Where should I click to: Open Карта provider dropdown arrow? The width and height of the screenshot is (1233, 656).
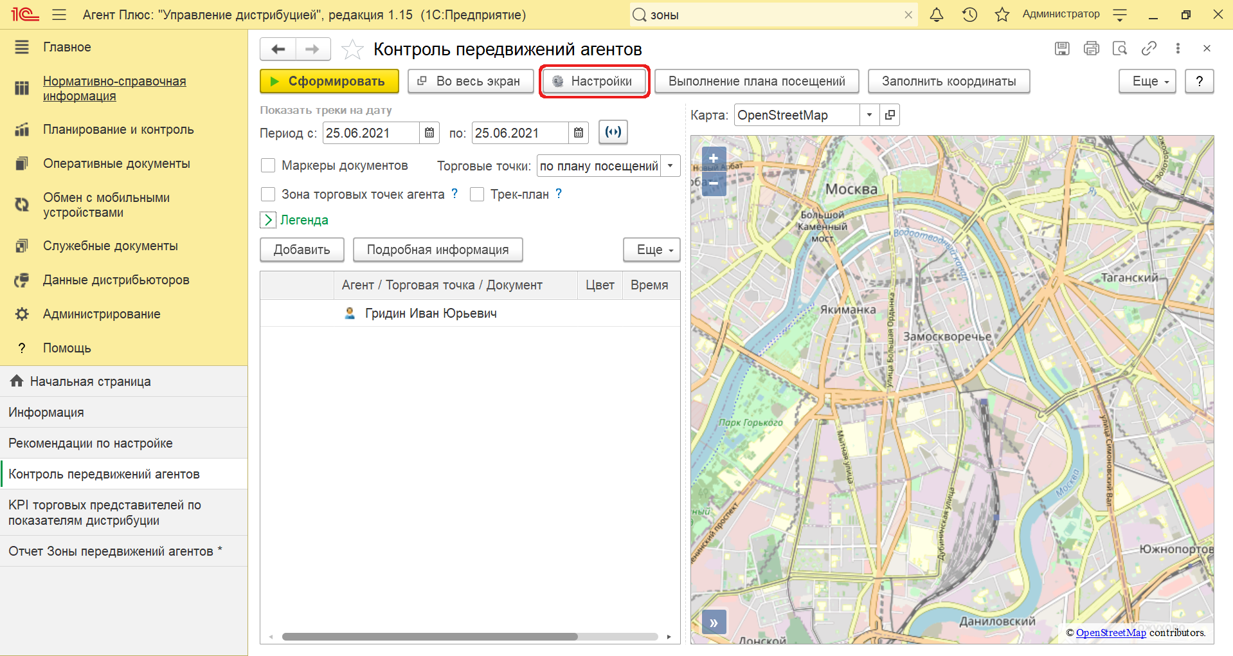coord(869,115)
